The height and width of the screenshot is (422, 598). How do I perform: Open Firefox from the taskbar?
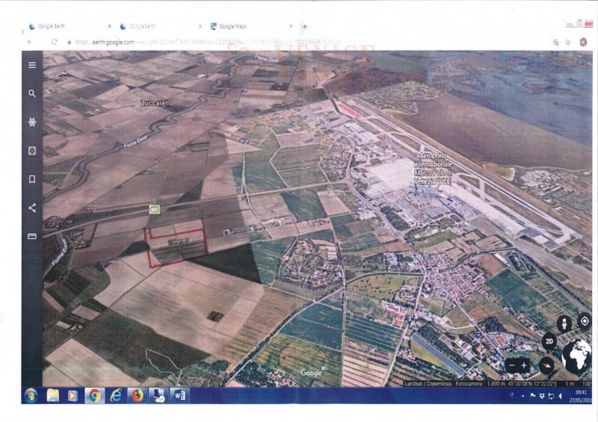point(137,395)
